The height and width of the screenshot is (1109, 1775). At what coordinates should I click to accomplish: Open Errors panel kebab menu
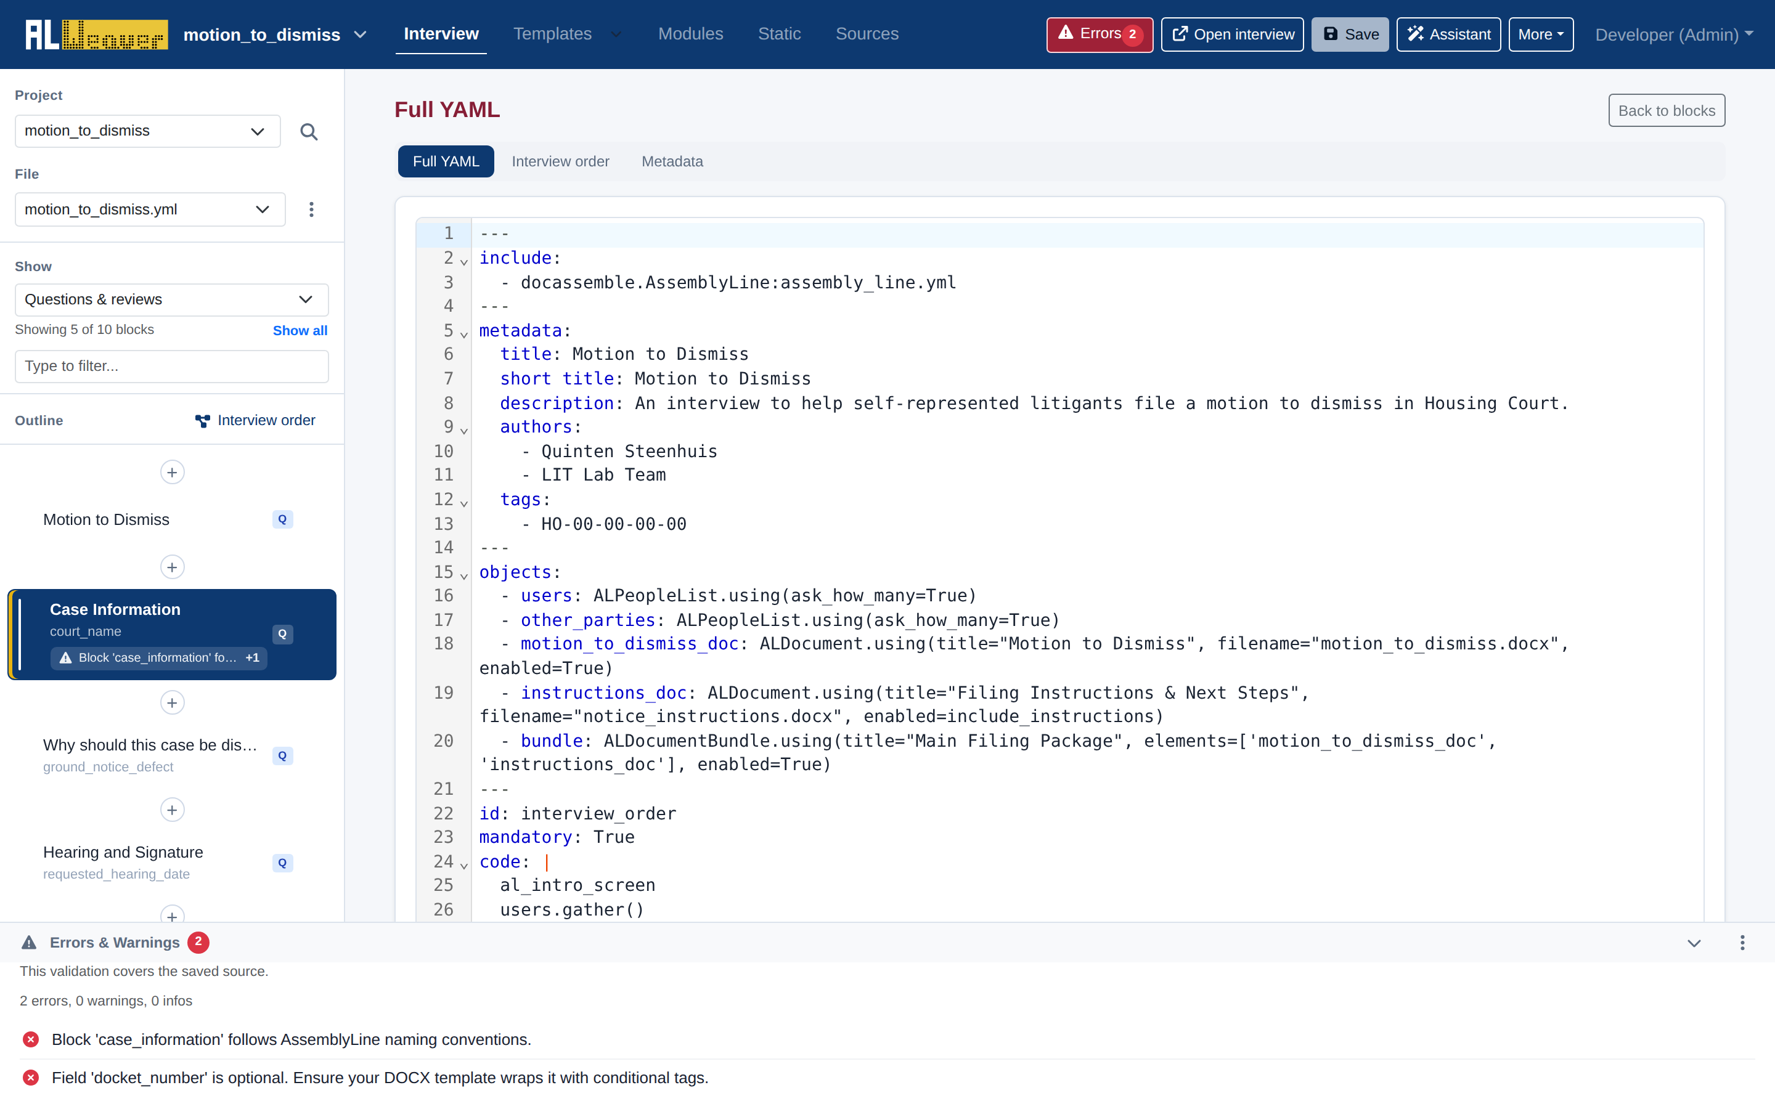[1742, 943]
